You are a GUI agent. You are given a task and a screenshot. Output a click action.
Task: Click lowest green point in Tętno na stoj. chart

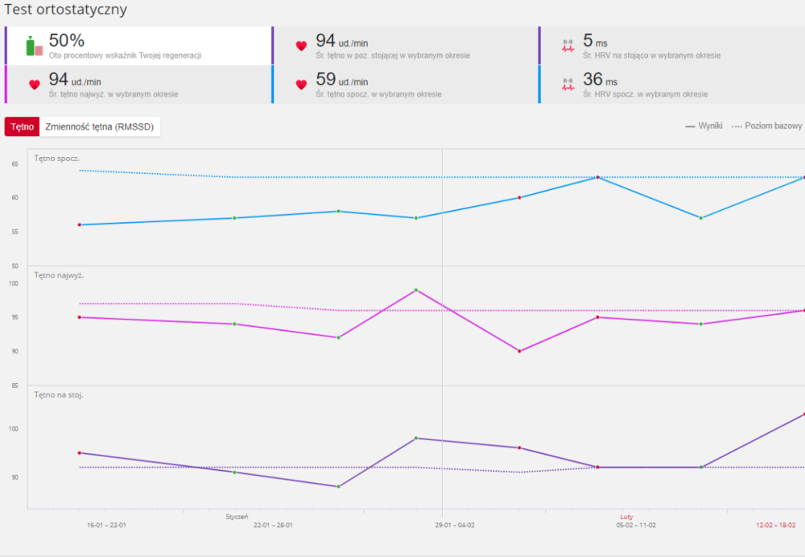point(338,487)
